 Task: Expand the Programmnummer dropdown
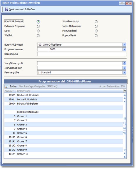coord(124,49)
